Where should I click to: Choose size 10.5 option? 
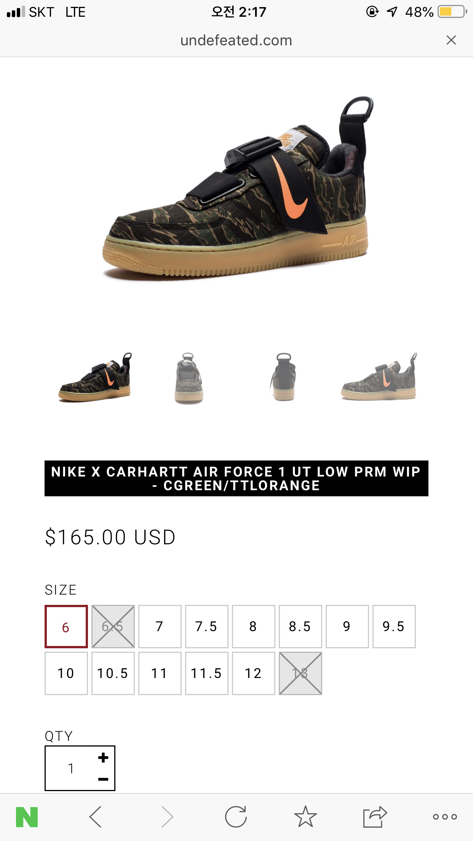pyautogui.click(x=113, y=673)
